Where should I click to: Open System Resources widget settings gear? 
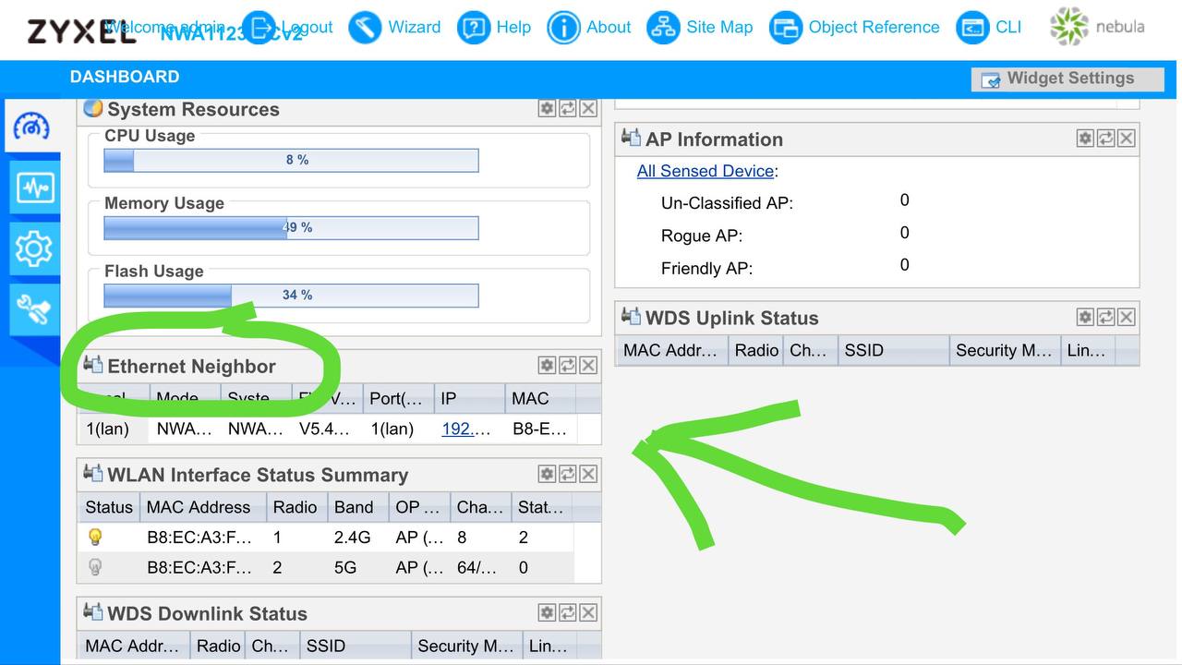[548, 108]
